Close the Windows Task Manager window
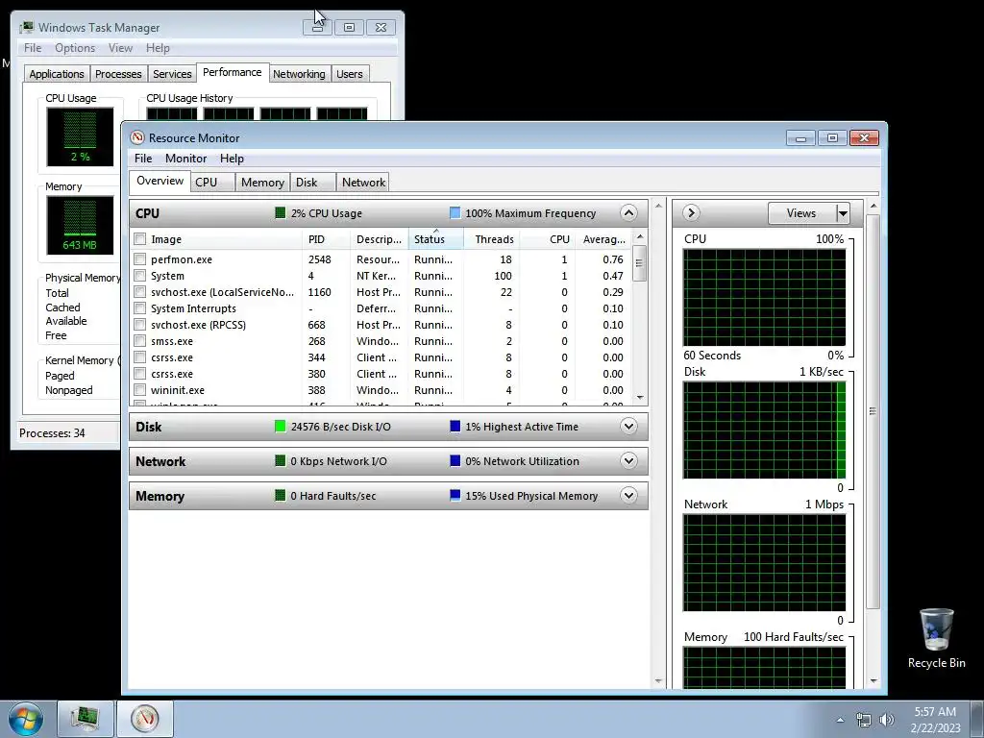Viewport: 984px width, 738px height. tap(381, 28)
